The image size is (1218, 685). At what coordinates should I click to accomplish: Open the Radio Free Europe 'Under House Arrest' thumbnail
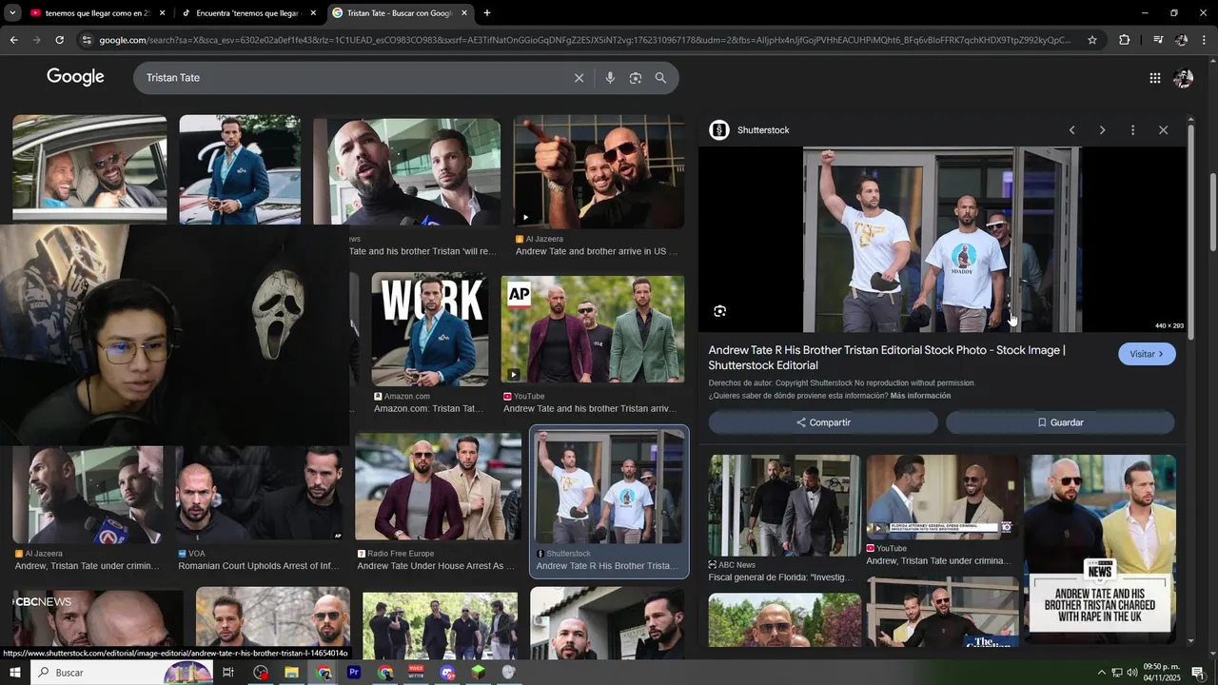438,487
